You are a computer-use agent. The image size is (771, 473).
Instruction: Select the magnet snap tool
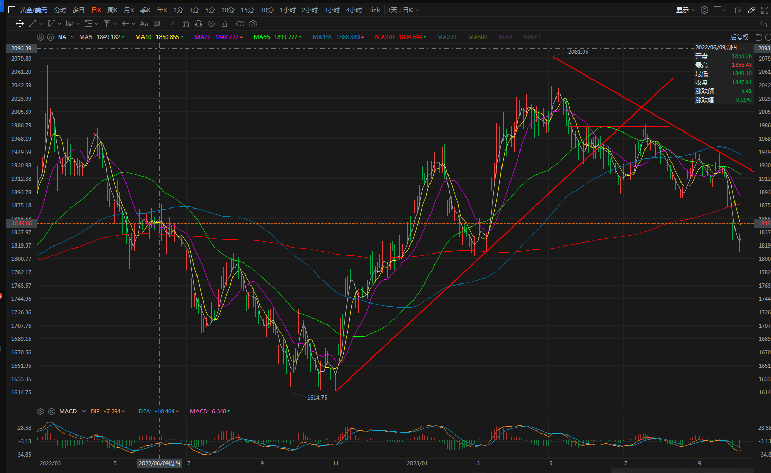coord(186,24)
